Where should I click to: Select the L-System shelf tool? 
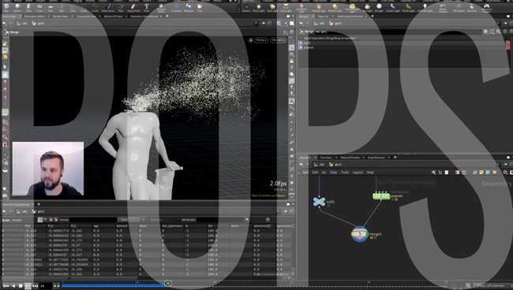point(176,7)
